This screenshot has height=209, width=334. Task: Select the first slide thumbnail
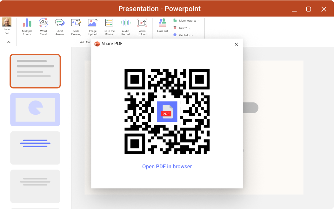[35, 71]
